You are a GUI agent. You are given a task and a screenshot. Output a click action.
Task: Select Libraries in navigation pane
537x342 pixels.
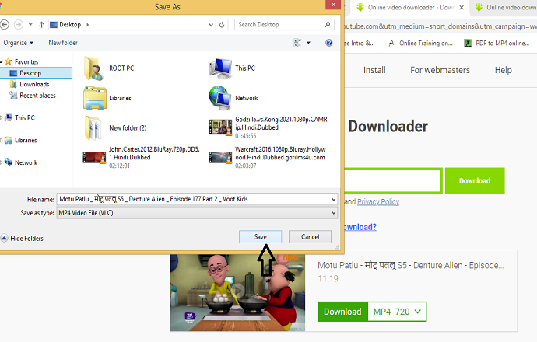coord(26,140)
